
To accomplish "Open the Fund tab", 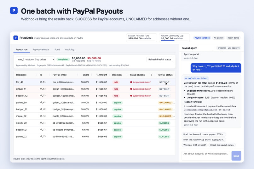I will click(x=57, y=49).
